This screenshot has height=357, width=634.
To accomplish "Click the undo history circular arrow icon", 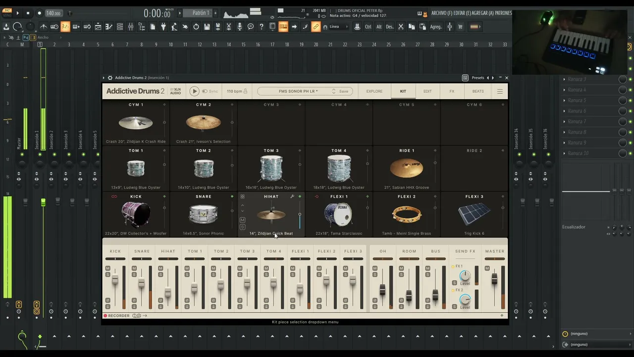I will pos(196,27).
